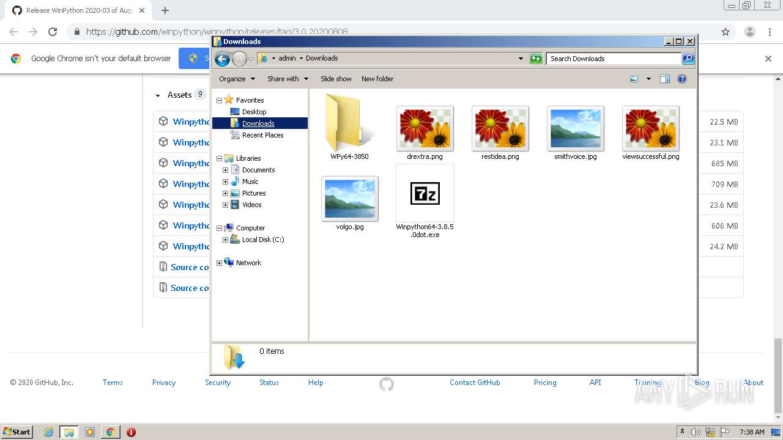This screenshot has height=440, width=783.
Task: Open the Privacy link in GitHub footer
Action: pyautogui.click(x=164, y=383)
